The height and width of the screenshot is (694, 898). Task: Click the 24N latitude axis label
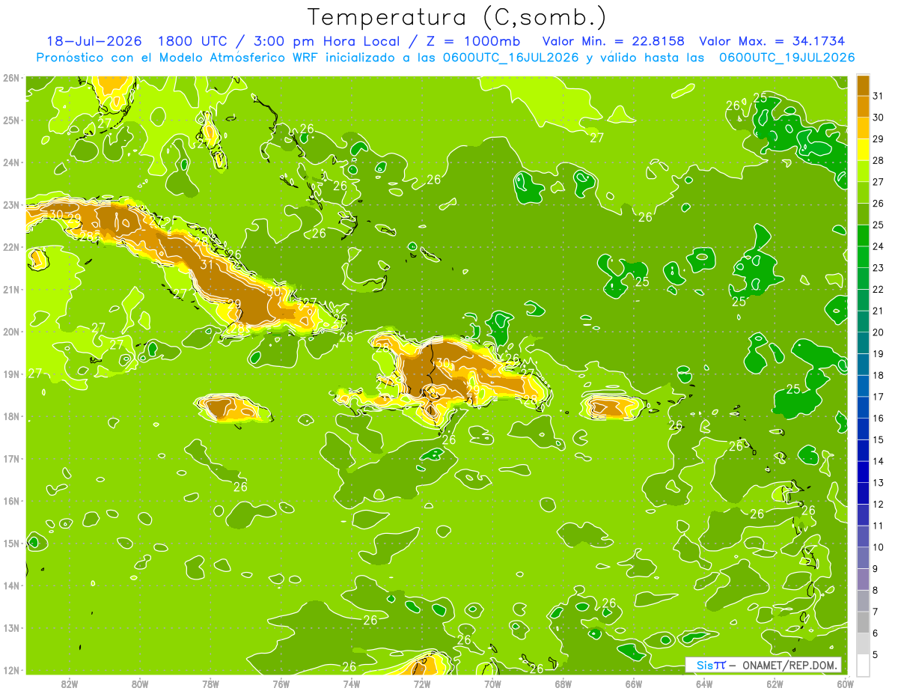[x=11, y=162]
